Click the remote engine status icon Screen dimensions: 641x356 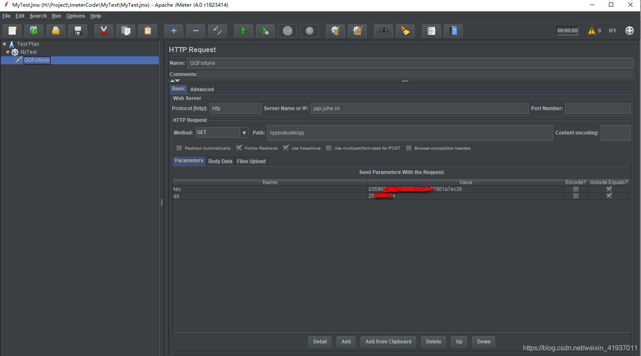pyautogui.click(x=629, y=31)
